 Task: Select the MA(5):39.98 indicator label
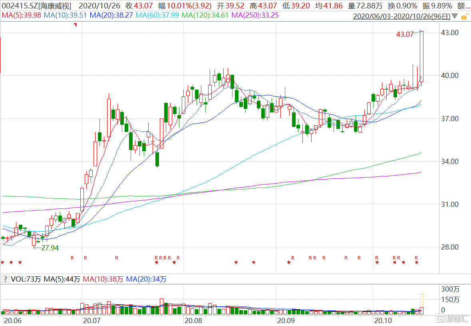(21, 15)
